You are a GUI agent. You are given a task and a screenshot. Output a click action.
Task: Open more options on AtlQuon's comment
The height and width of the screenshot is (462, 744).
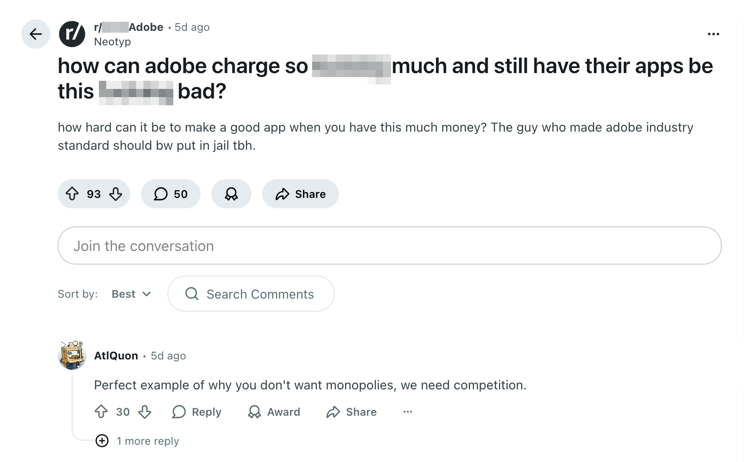(x=408, y=412)
